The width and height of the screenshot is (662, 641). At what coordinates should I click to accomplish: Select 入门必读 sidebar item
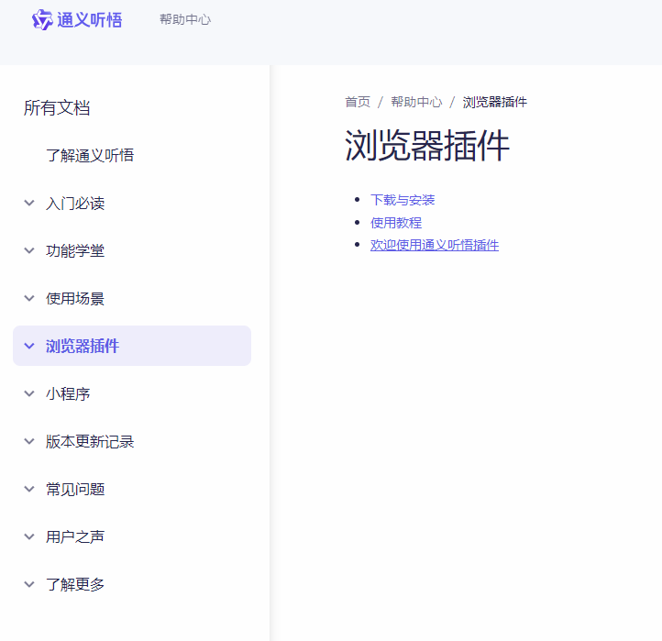[75, 203]
